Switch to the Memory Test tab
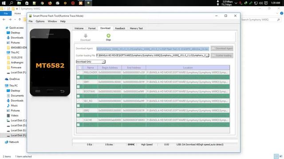The width and height of the screenshot is (284, 159). (x=136, y=28)
